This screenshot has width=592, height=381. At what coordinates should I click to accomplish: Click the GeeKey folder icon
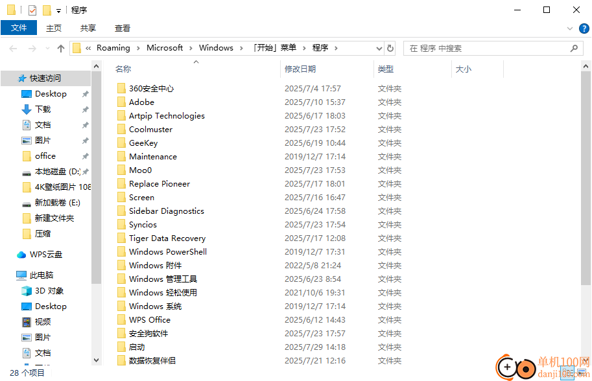tap(121, 143)
